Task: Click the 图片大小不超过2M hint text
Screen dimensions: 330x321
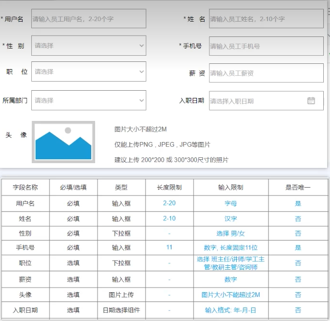Action: [x=140, y=130]
